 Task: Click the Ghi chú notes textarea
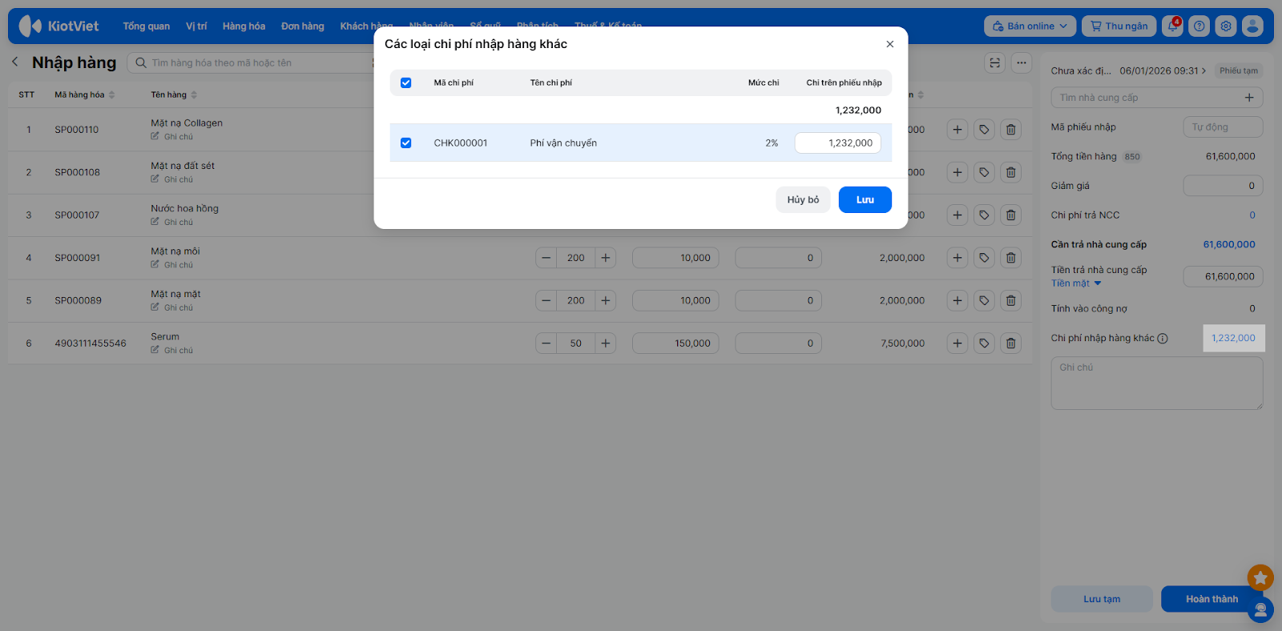pyautogui.click(x=1157, y=384)
